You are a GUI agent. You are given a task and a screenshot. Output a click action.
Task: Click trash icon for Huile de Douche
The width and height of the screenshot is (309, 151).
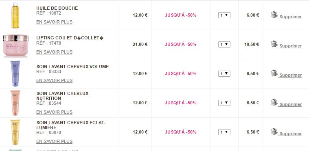coord(274,15)
